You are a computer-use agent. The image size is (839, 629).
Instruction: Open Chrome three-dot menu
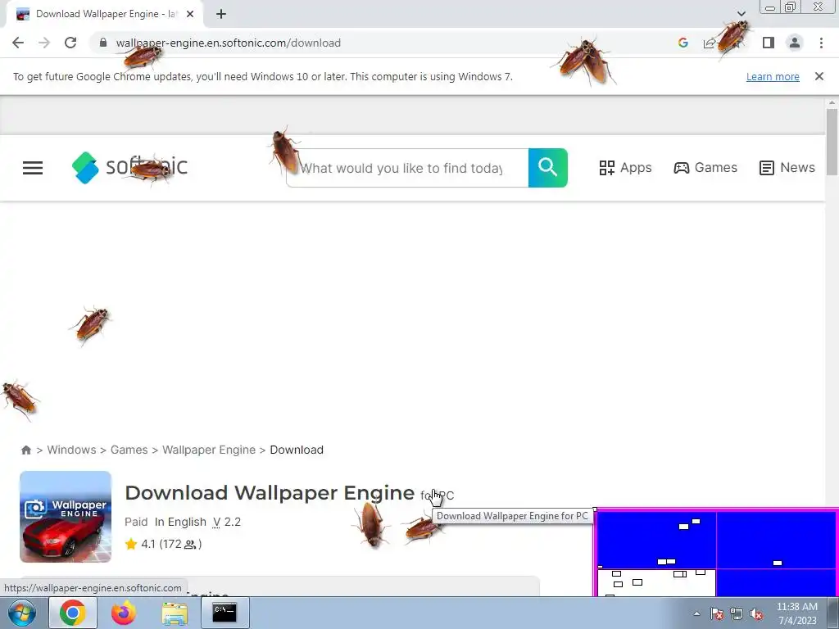click(x=821, y=43)
